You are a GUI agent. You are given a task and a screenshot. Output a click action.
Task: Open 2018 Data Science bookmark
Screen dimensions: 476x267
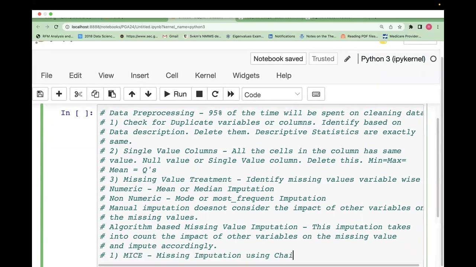coord(97,36)
